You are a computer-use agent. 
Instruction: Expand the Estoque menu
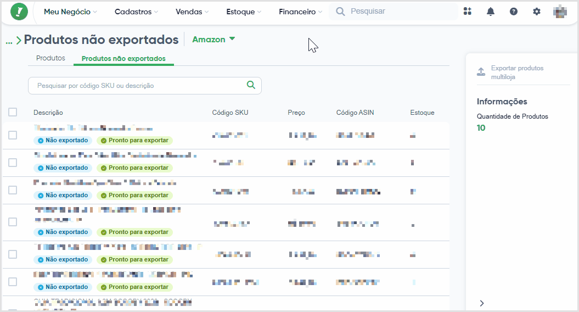coord(244,12)
